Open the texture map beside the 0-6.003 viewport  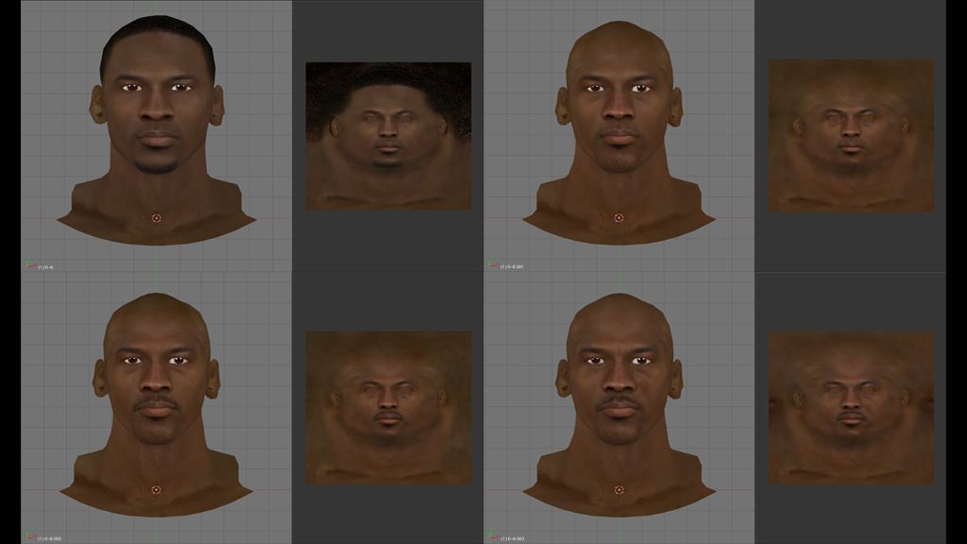tap(851, 407)
